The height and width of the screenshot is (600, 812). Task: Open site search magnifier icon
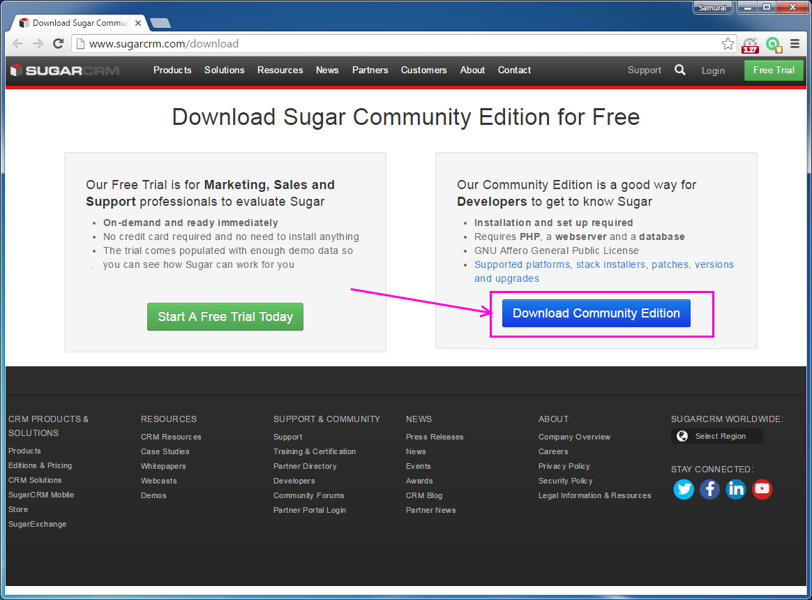coord(680,70)
